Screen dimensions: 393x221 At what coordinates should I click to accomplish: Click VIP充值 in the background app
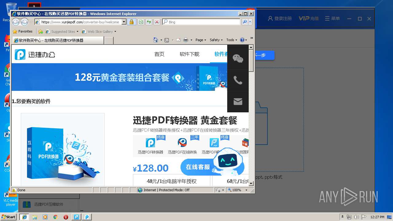click(x=309, y=18)
